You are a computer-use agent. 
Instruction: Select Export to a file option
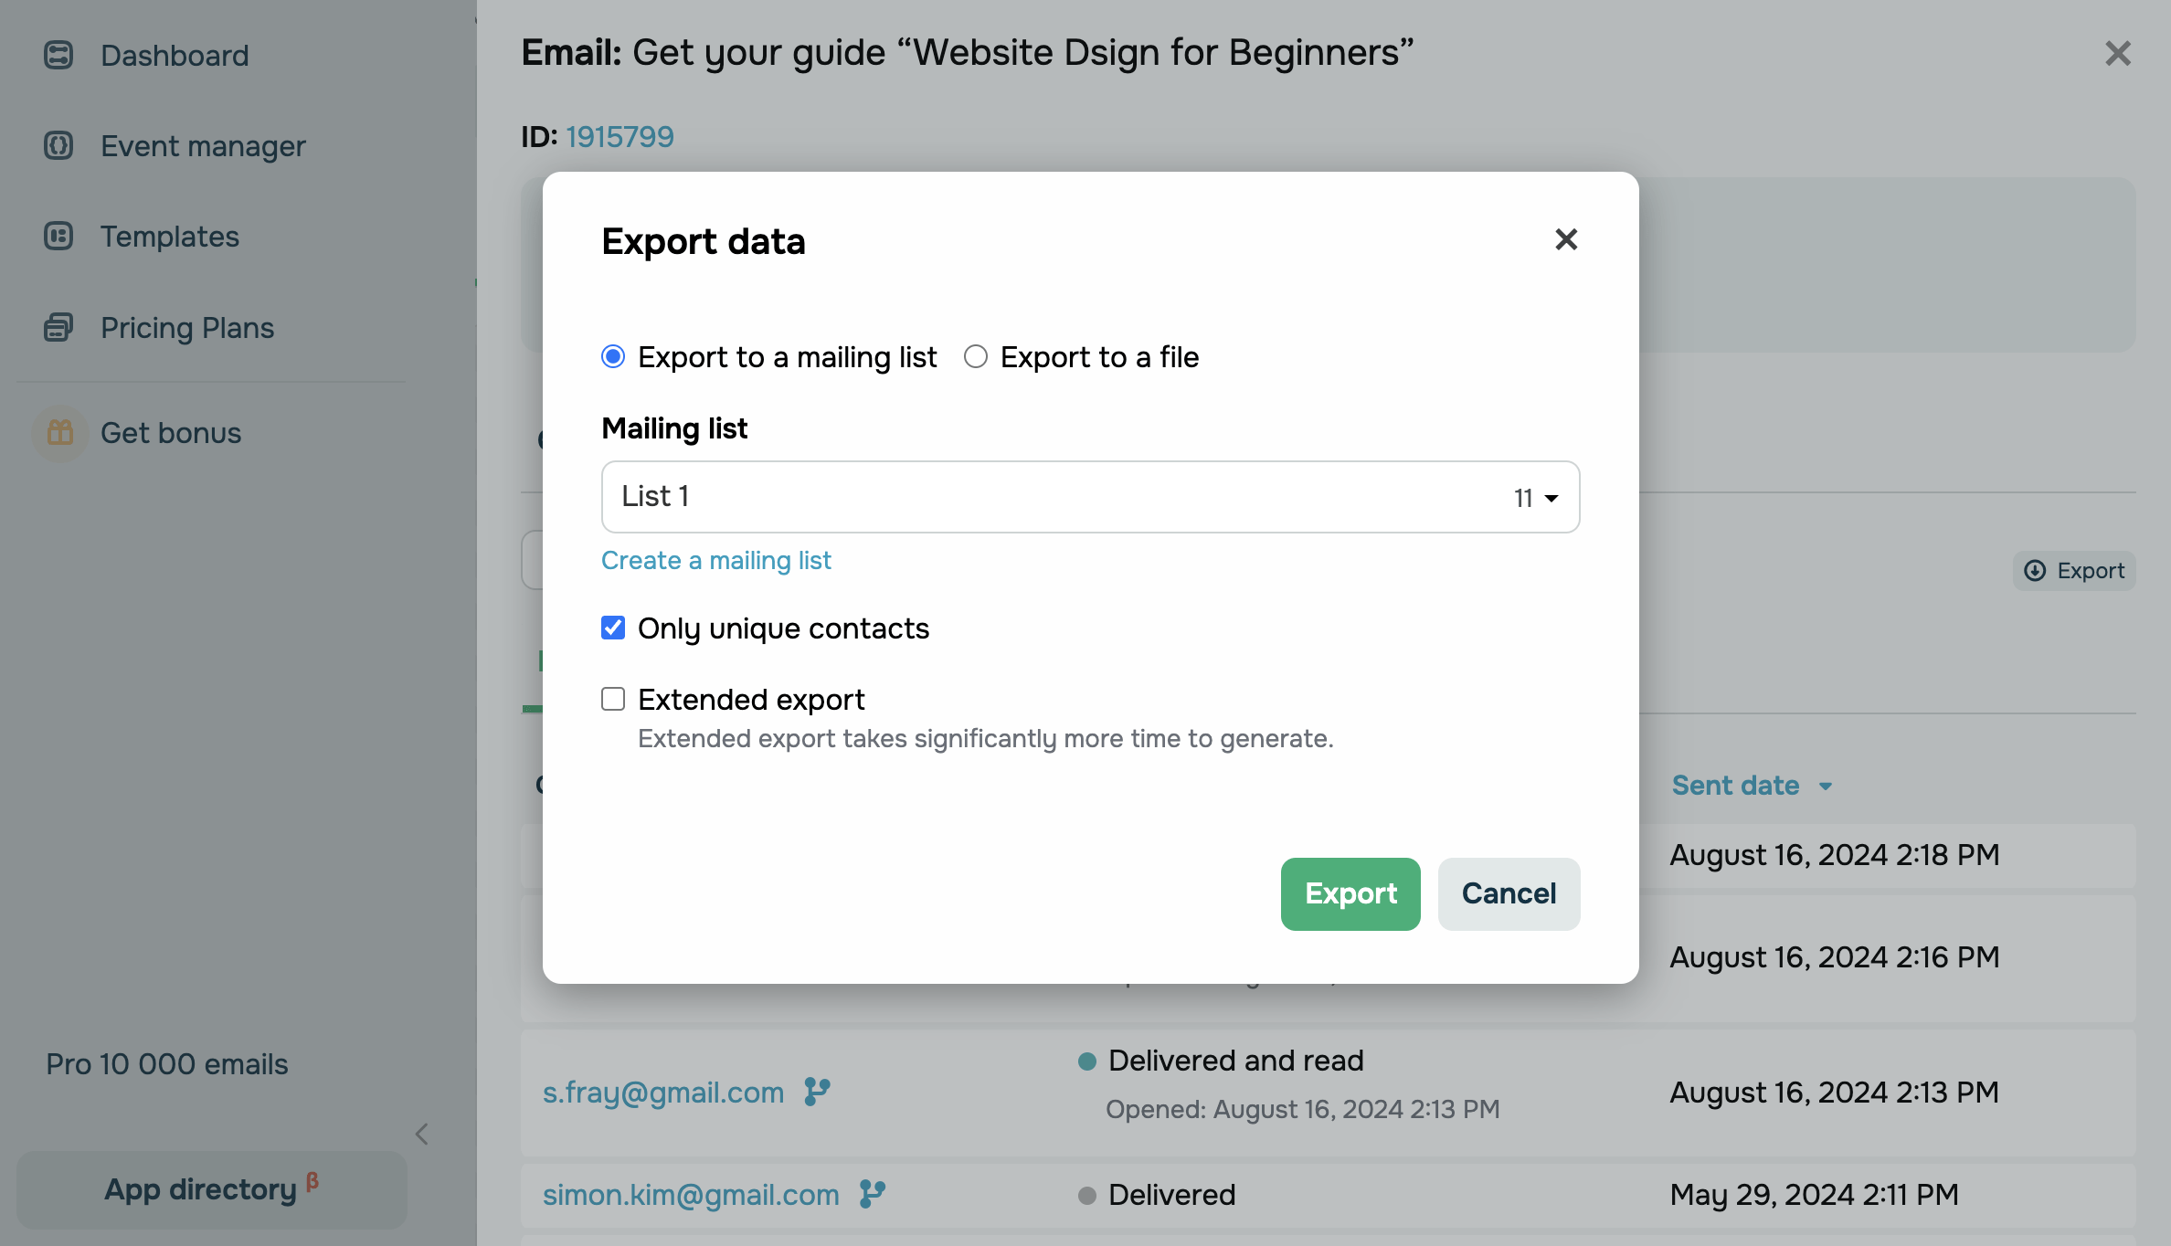tap(976, 356)
